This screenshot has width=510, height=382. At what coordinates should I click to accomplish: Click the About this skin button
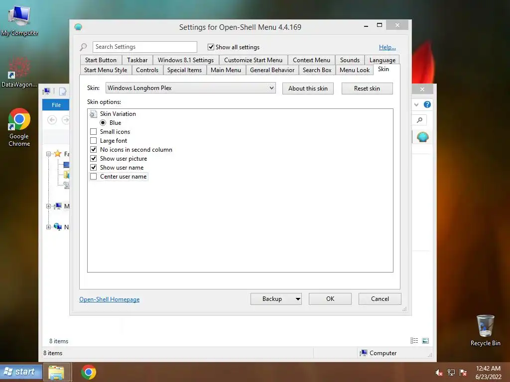pos(308,89)
